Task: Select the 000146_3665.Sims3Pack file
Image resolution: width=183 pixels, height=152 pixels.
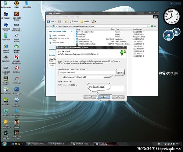Action: [x=87, y=44]
